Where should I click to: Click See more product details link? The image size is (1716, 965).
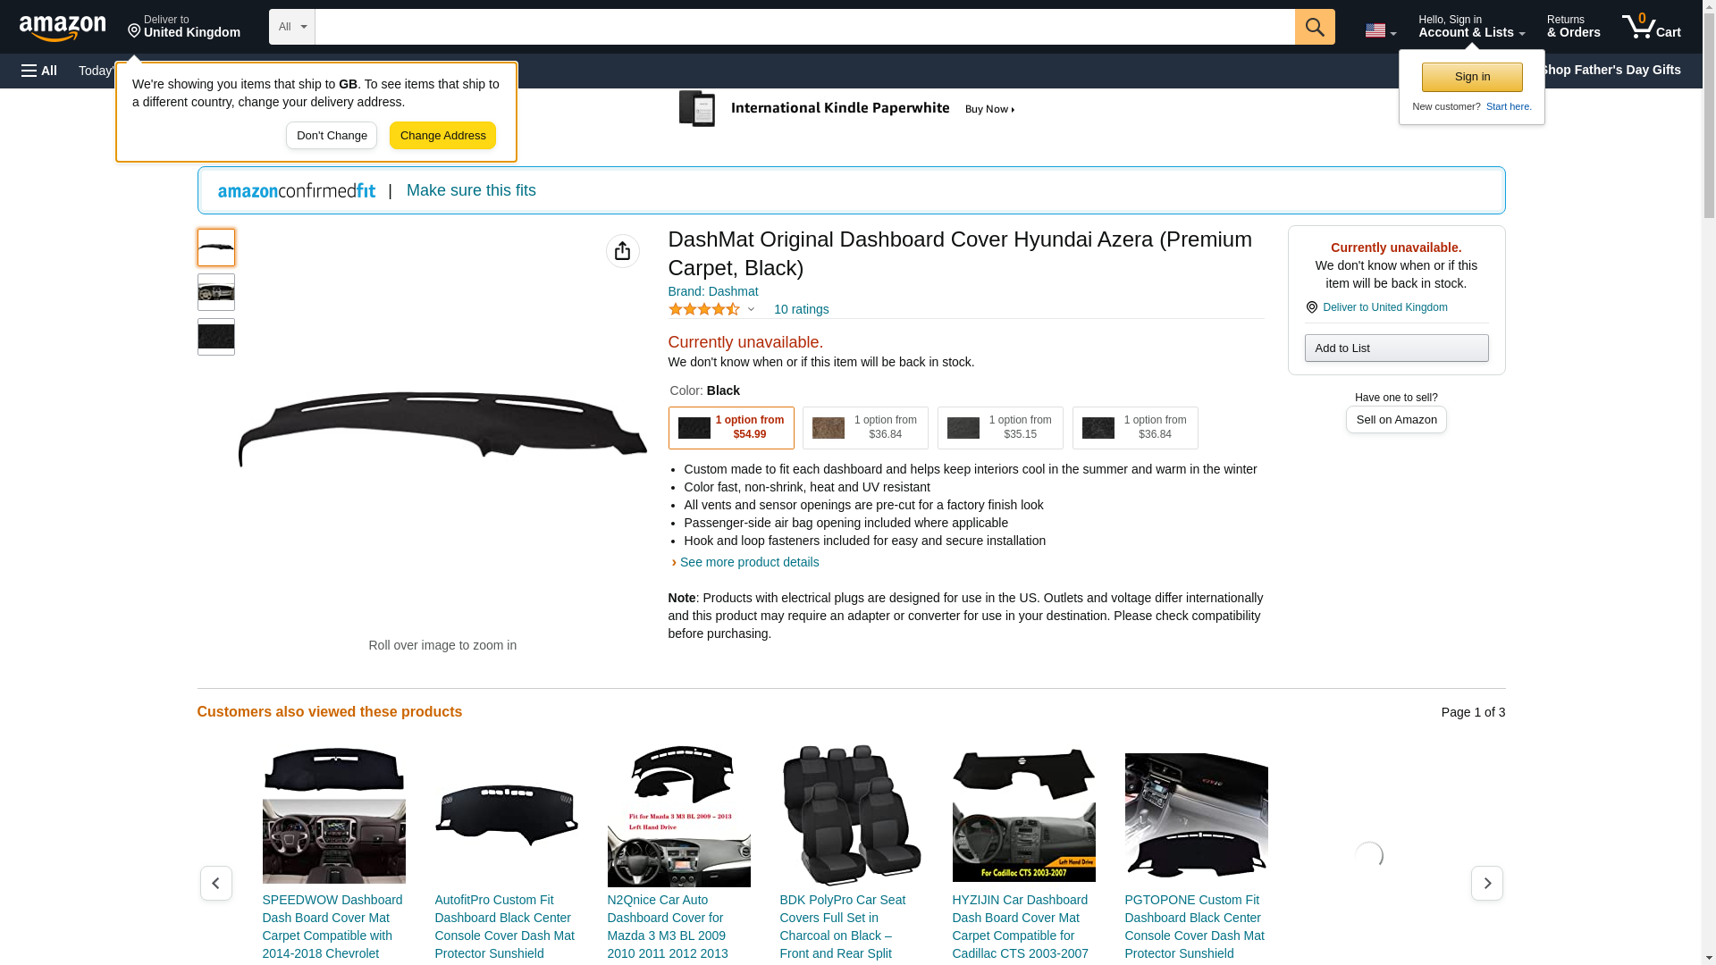[x=748, y=562]
